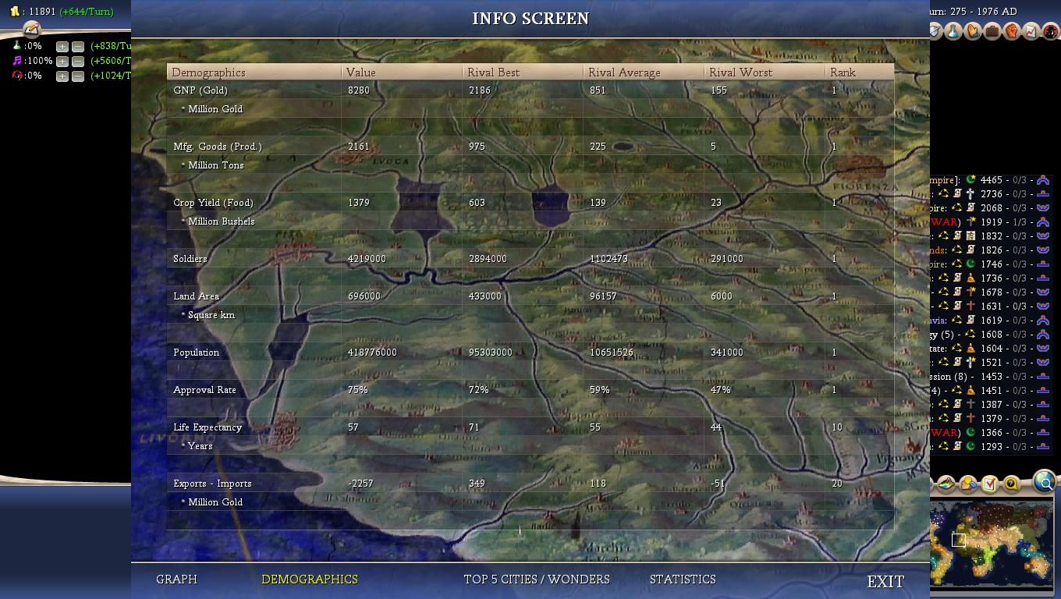Click the Rival Best column header
The width and height of the screenshot is (1061, 599).
pyautogui.click(x=523, y=73)
